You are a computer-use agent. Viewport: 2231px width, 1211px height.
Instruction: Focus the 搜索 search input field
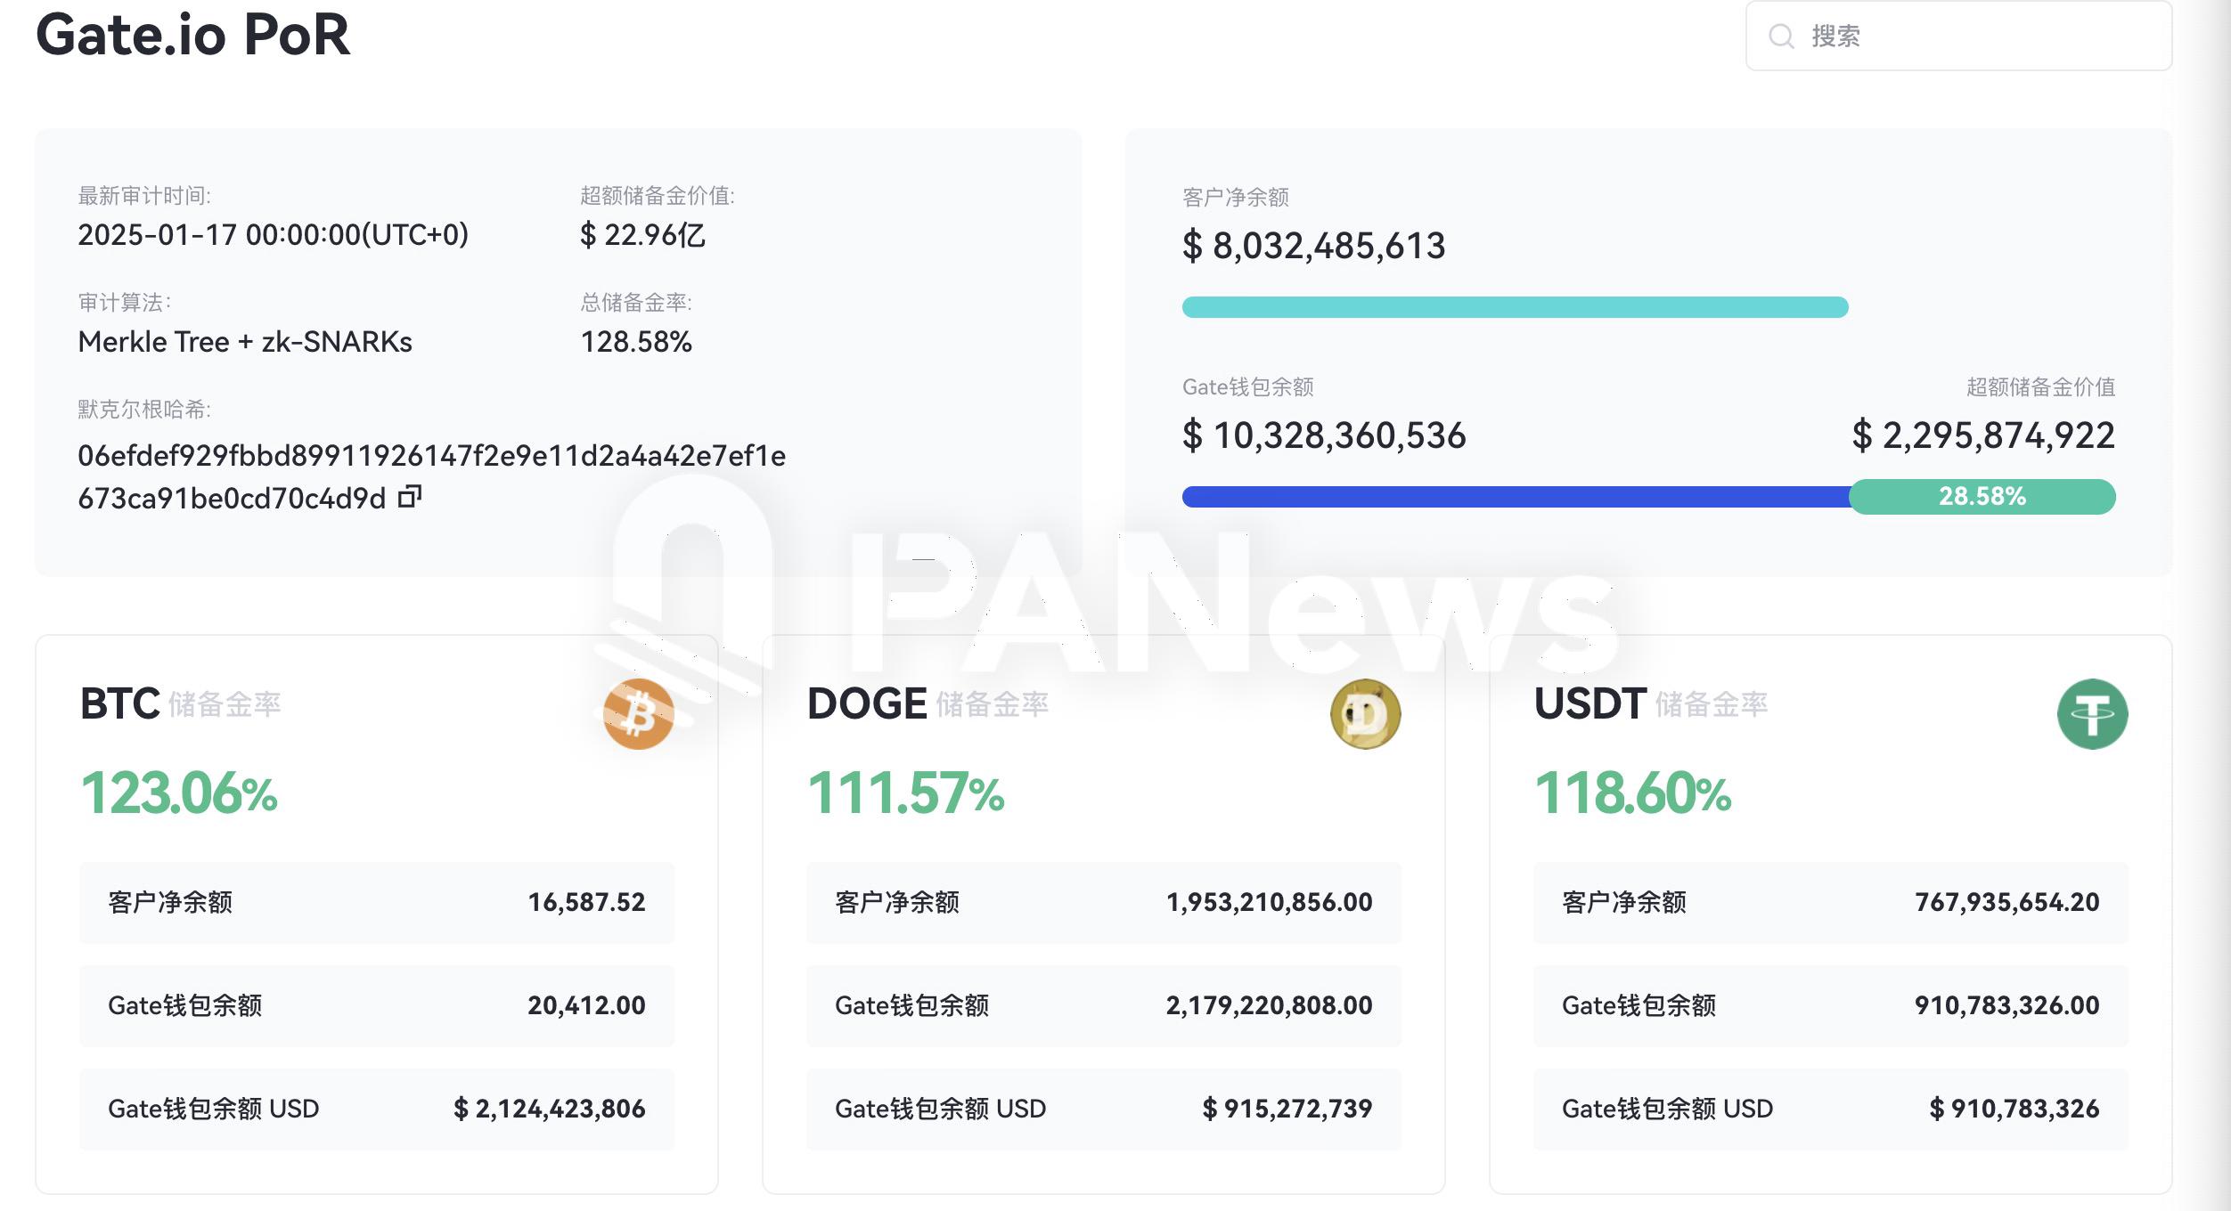(1958, 36)
